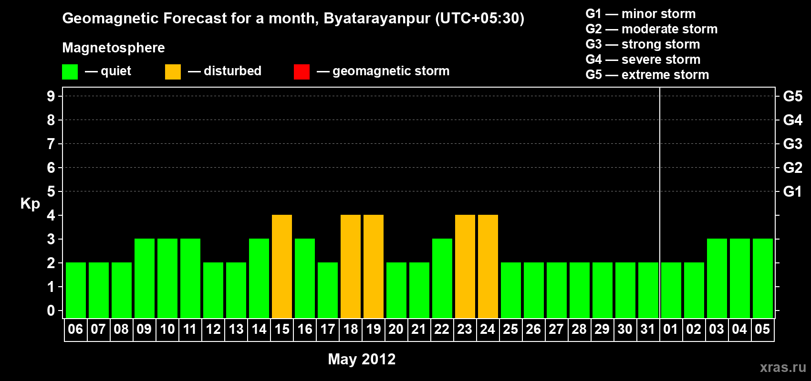Click the G5 label on right axis
Image resolution: width=811 pixels, height=381 pixels.
793,96
